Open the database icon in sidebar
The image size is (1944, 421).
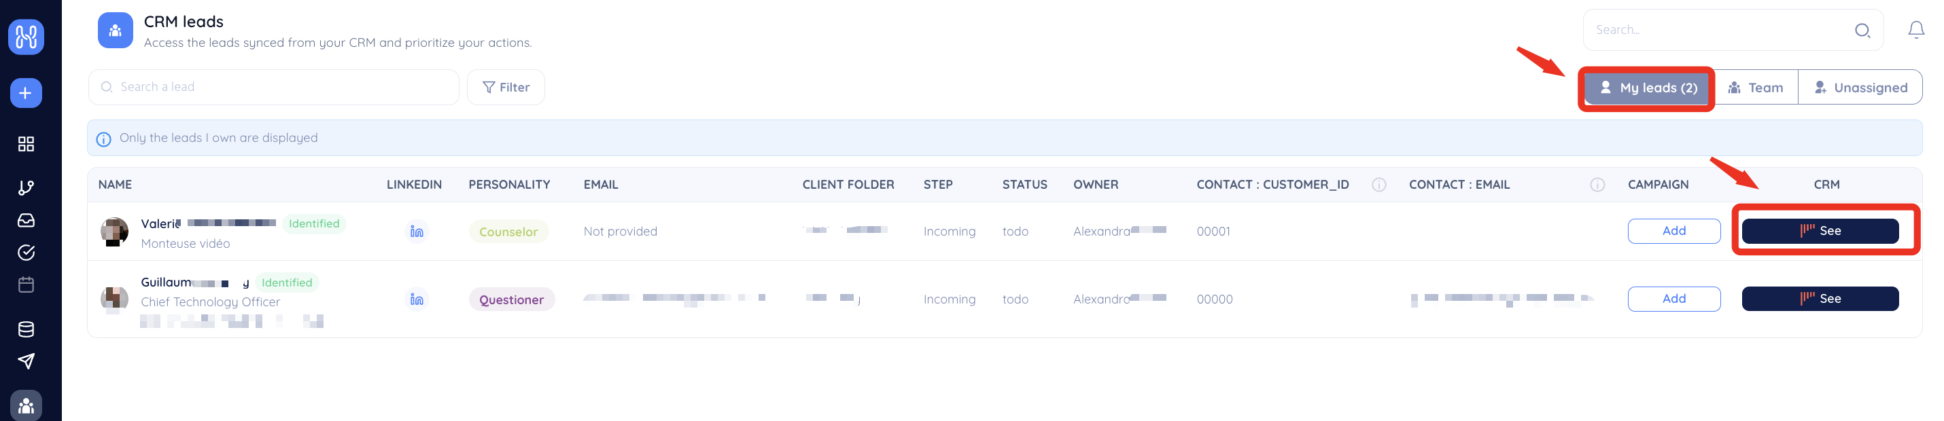click(x=26, y=329)
